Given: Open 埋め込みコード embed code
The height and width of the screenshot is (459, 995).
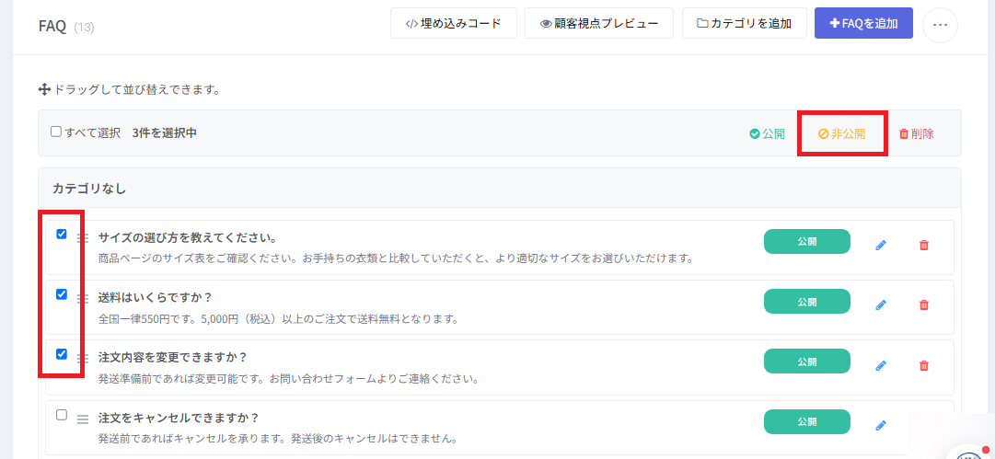Looking at the screenshot, I should point(454,24).
